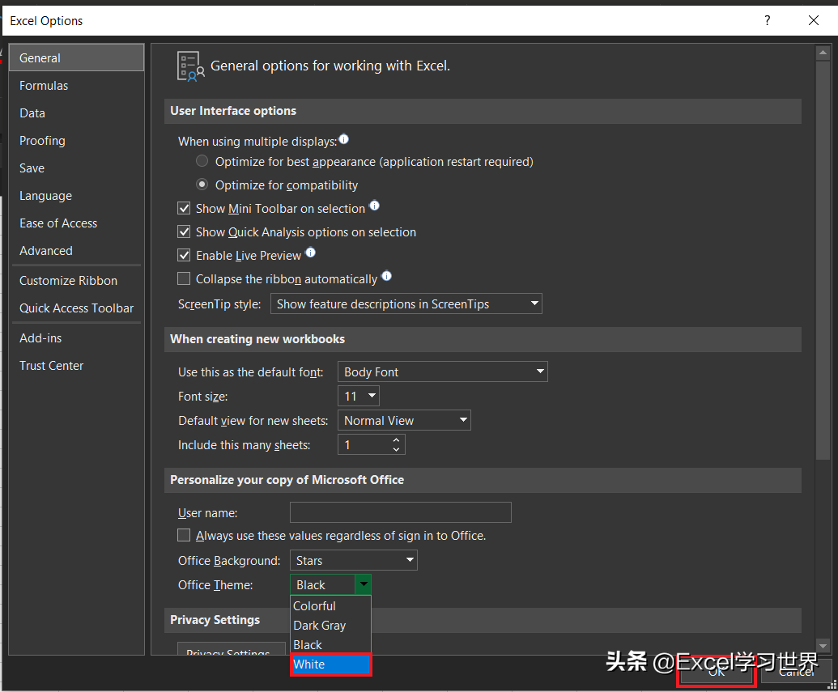Screen dimensions: 838x692
Task: Click the Include this many sheets field
Action: click(372, 444)
